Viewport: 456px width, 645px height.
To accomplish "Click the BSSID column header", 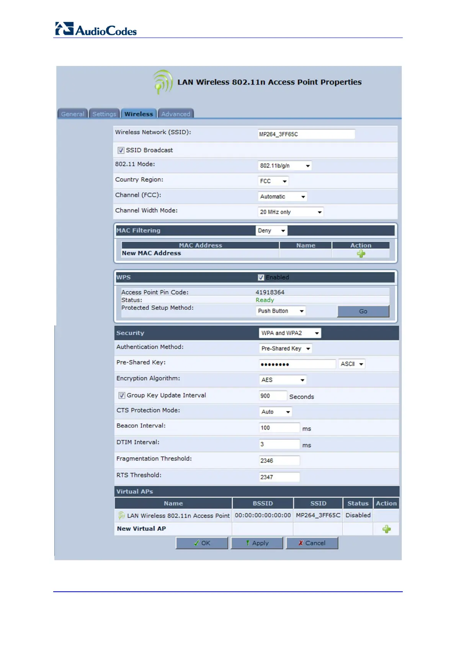I will click(263, 503).
